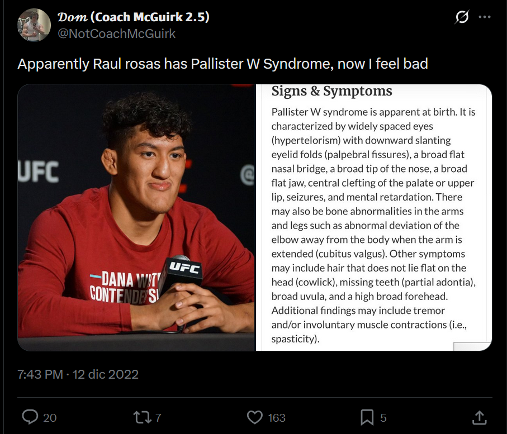Open Dom's profile avatar picture

pyautogui.click(x=35, y=25)
